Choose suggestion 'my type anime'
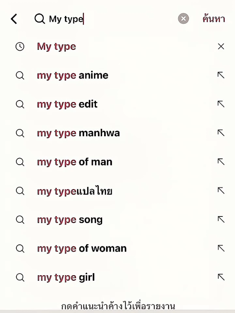Screen dimensions: 235x313 tap(72, 76)
